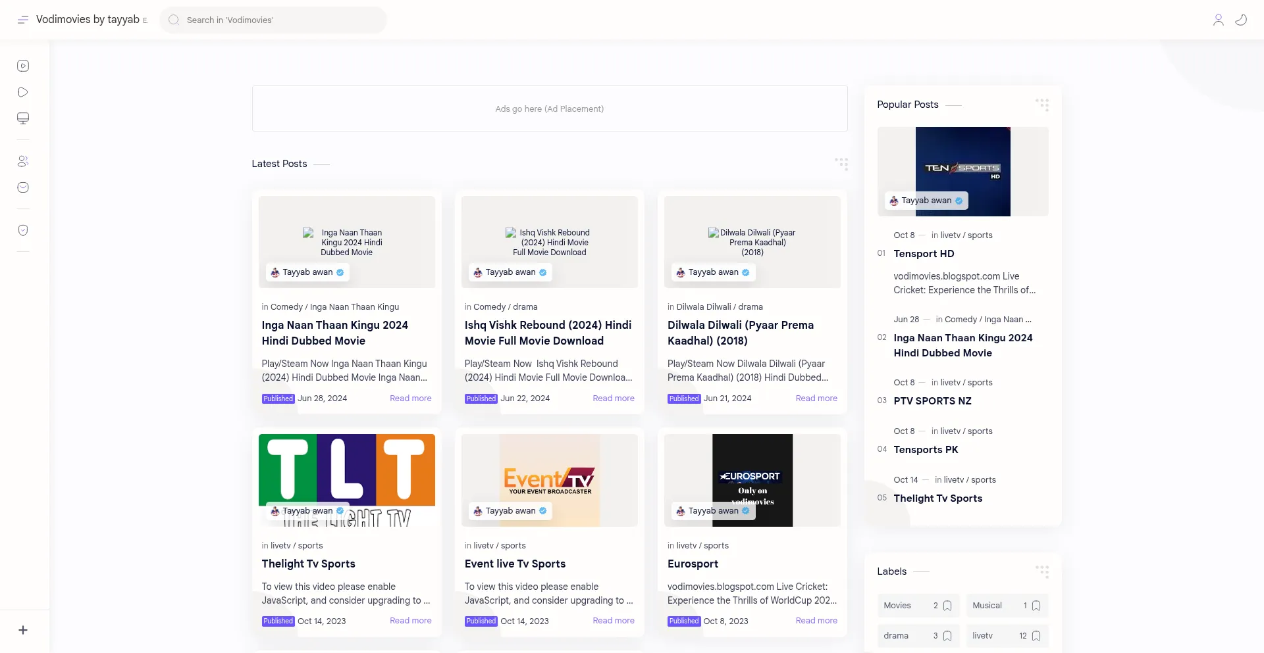Open the monitor TV sidebar icon
This screenshot has height=653, width=1264.
23,118
